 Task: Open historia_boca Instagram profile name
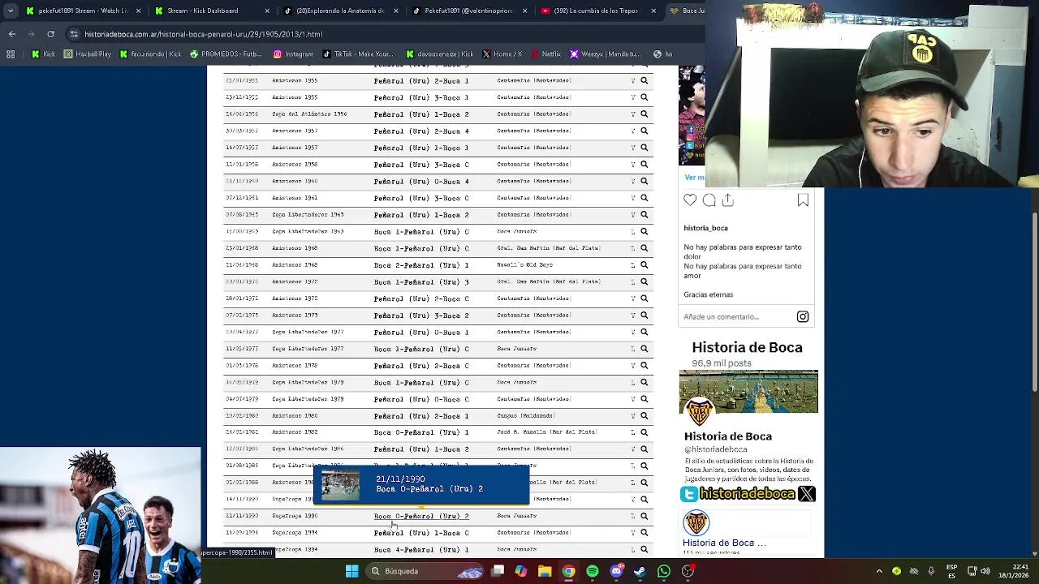point(705,228)
